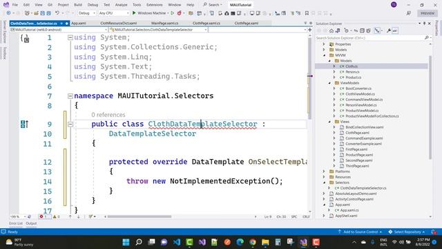Open the MAUITutorial (net6.0-android) project dropdown
The width and height of the screenshot is (442, 249).
point(59,30)
